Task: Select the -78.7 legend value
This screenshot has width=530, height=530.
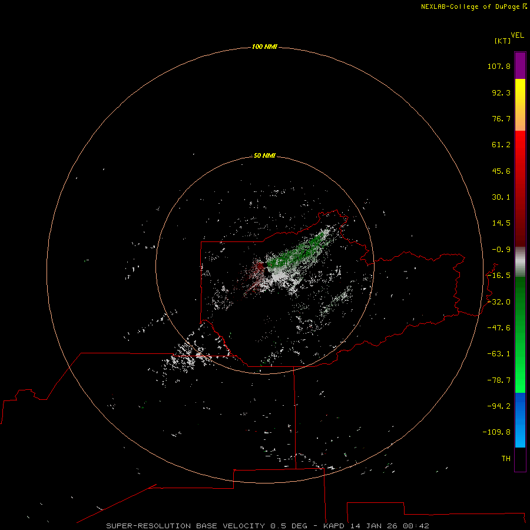Action: click(499, 380)
